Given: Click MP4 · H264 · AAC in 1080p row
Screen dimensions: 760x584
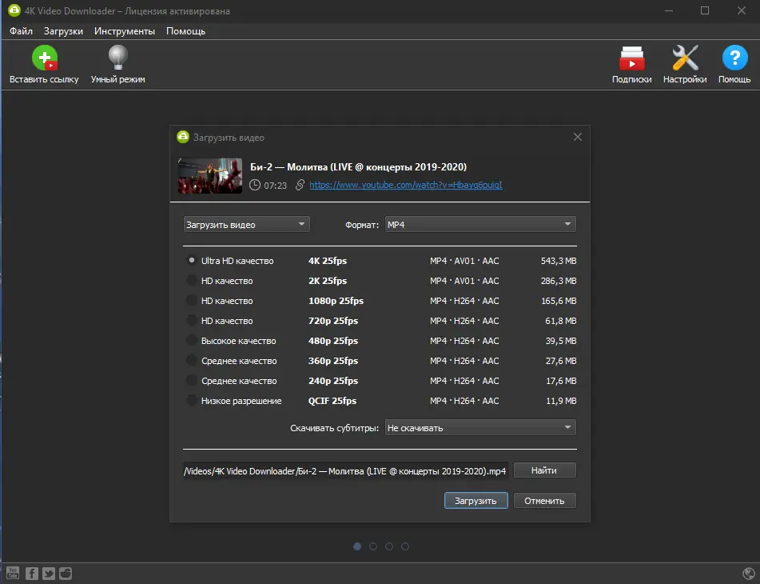Looking at the screenshot, I should (464, 301).
